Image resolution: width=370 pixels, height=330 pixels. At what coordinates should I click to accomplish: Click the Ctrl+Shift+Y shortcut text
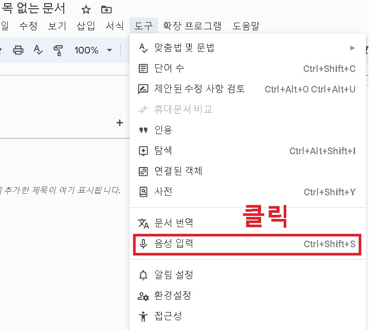[329, 192]
